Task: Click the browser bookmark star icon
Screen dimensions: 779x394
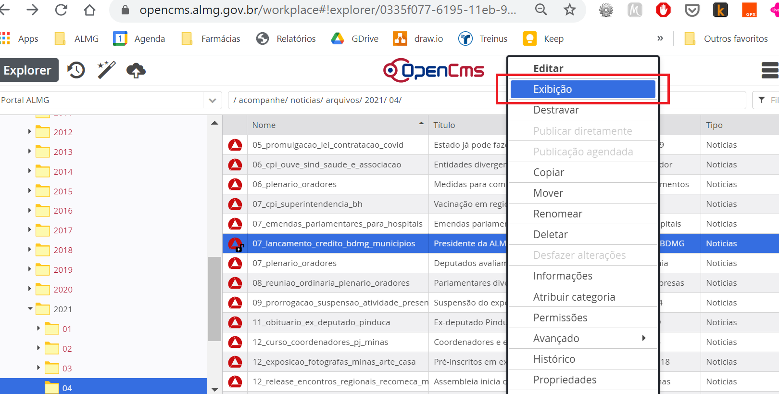Action: [x=569, y=10]
